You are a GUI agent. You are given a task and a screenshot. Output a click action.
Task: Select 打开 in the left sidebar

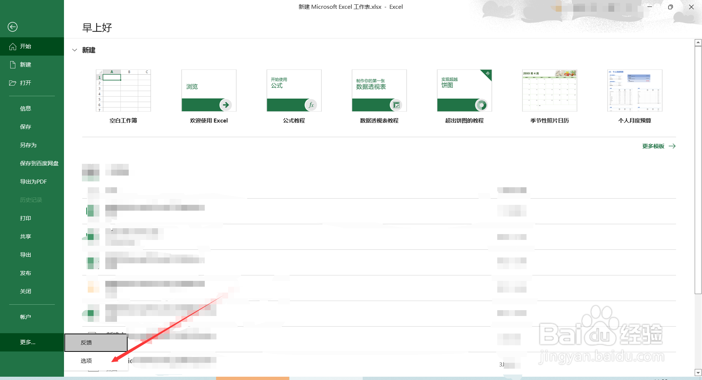pyautogui.click(x=32, y=83)
